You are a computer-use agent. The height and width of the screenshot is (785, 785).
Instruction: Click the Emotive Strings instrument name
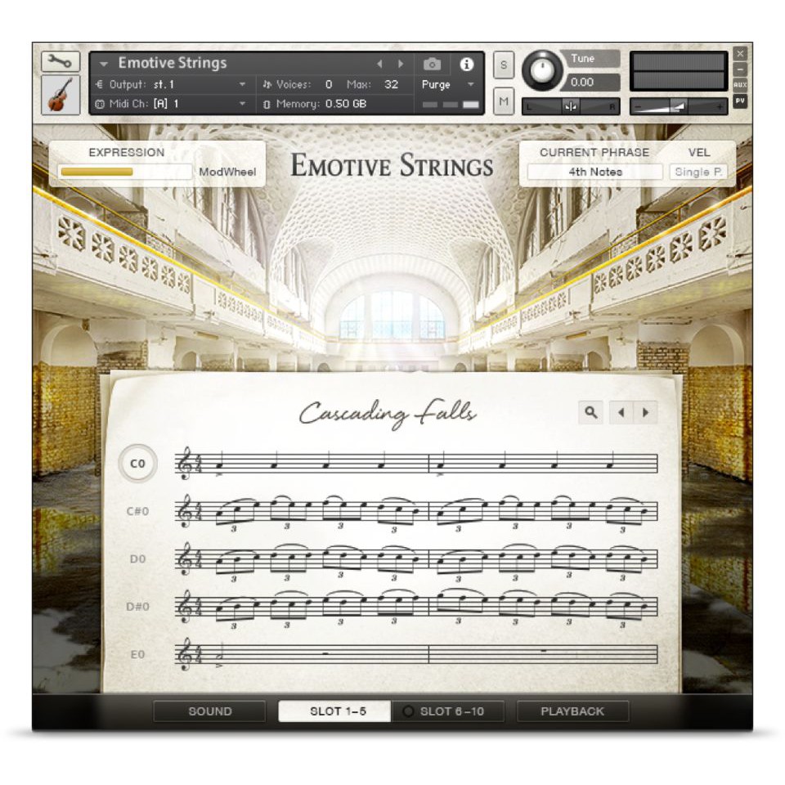pos(173,63)
